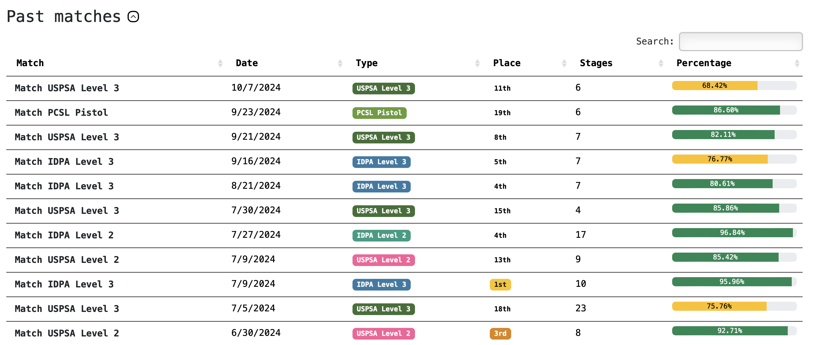The height and width of the screenshot is (345, 818).
Task: Click the 11th place value
Action: tap(502, 88)
